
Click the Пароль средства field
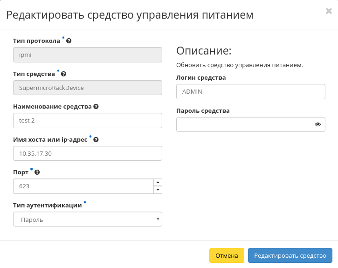(243, 124)
